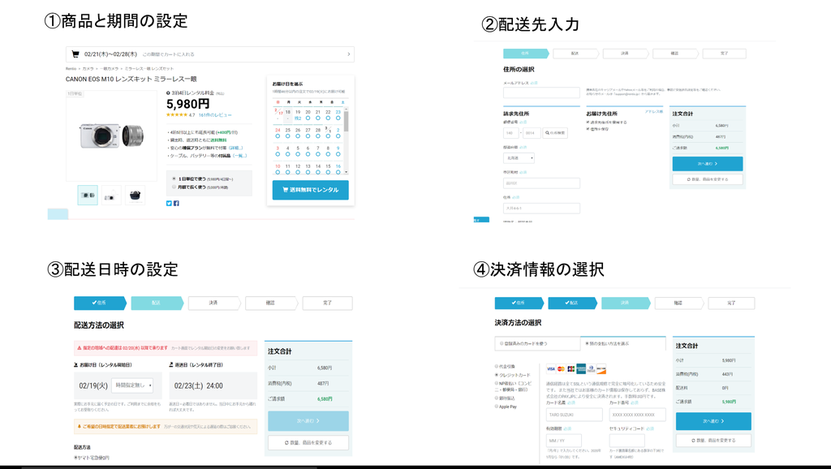Focus the 有効期限 MM / YY field

564,441
